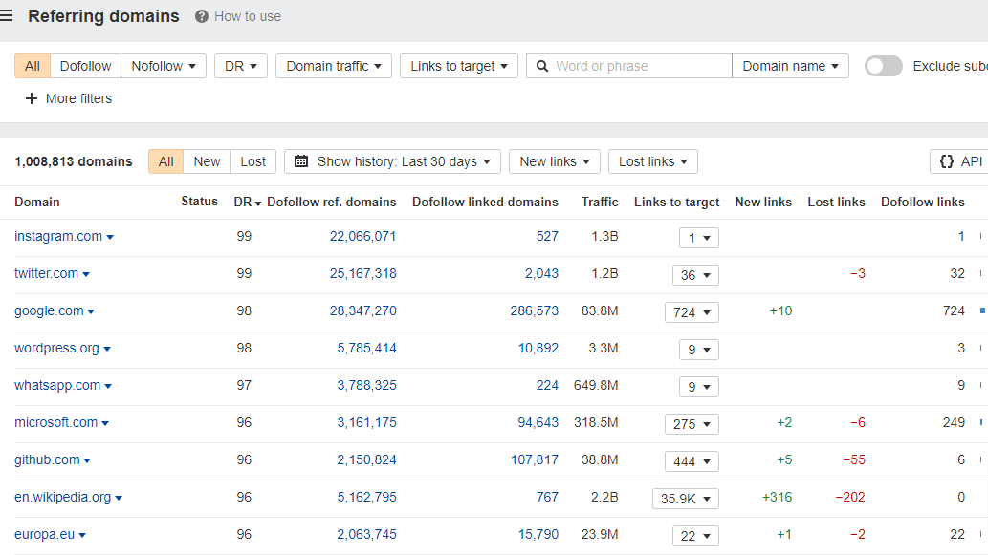This screenshot has width=988, height=555.
Task: Open the Domain name dropdown
Action: click(790, 66)
